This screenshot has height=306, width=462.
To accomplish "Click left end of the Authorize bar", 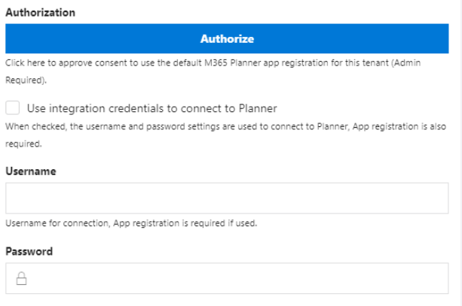I will coord(17,38).
